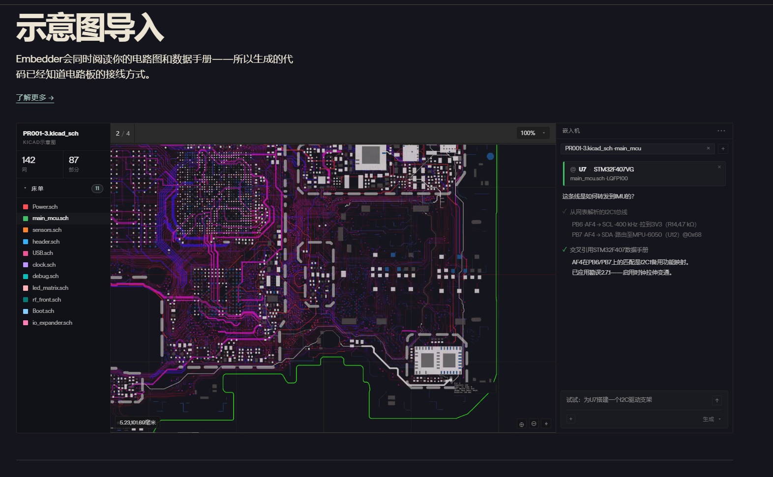This screenshot has height=477, width=773.
Task: Click the coordinate readout 5.23,101.69毫米
Action: pos(138,422)
